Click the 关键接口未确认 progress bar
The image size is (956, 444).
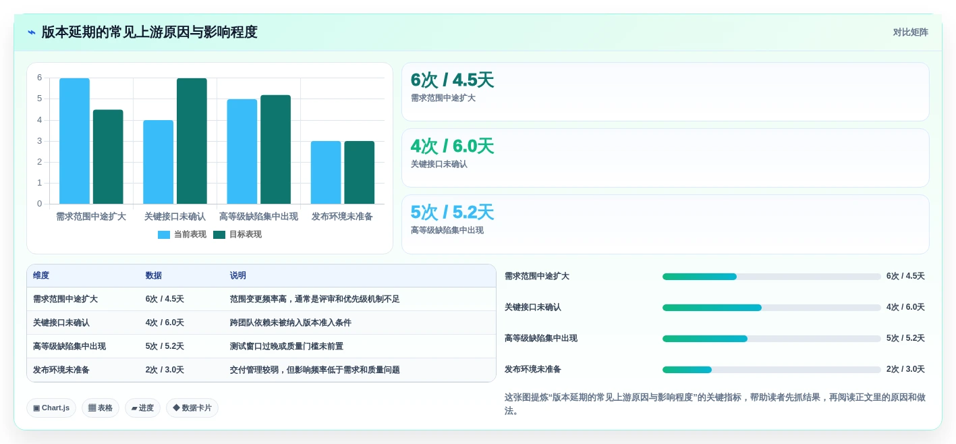771,308
